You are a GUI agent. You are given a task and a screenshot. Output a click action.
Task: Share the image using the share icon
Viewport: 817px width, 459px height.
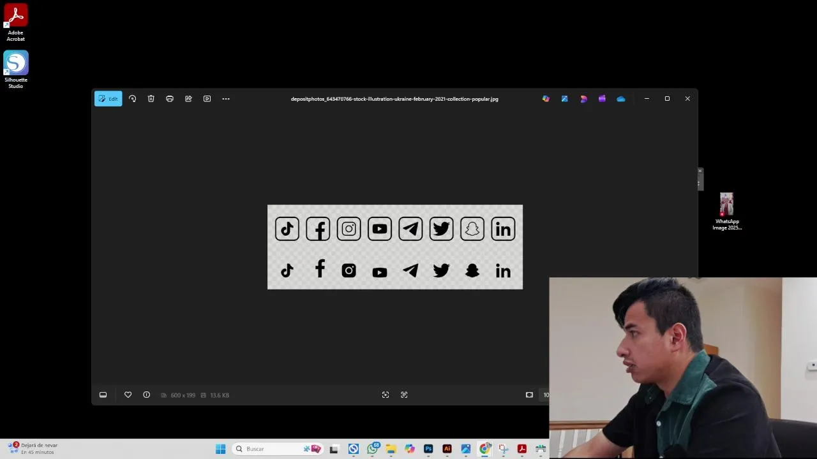[x=188, y=99]
